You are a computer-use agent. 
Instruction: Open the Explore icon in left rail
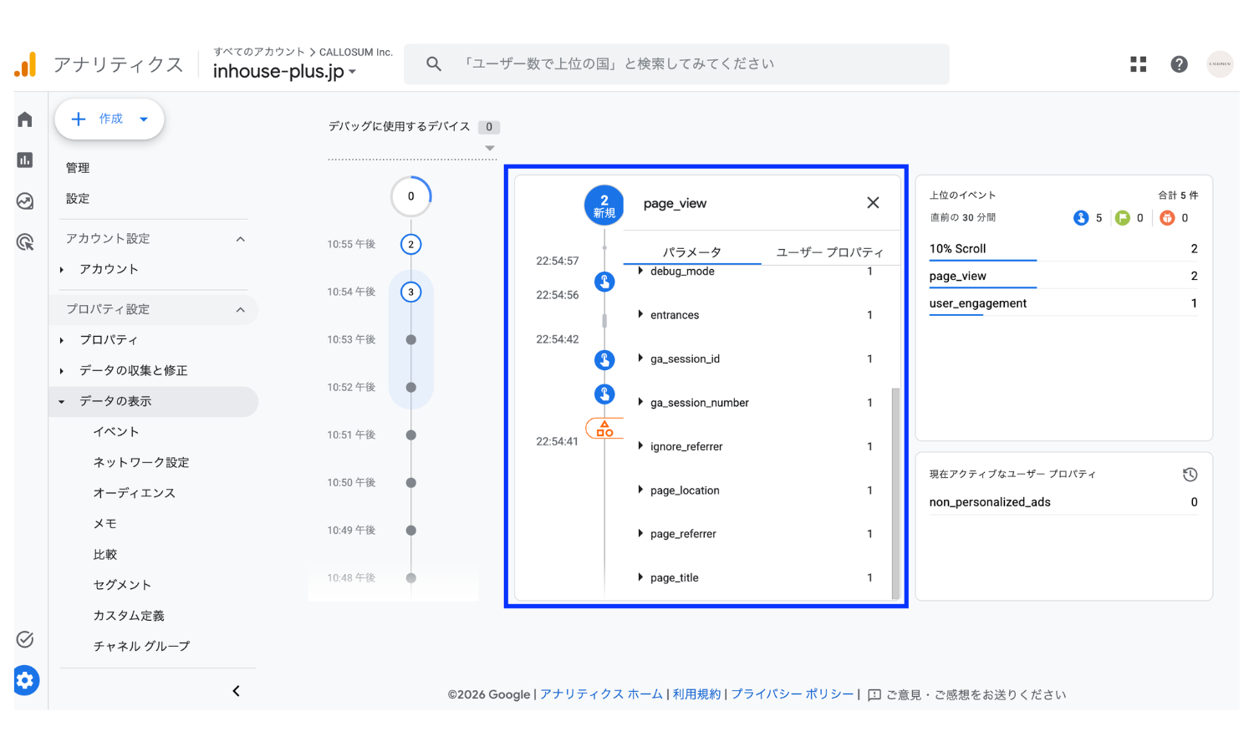[x=25, y=201]
